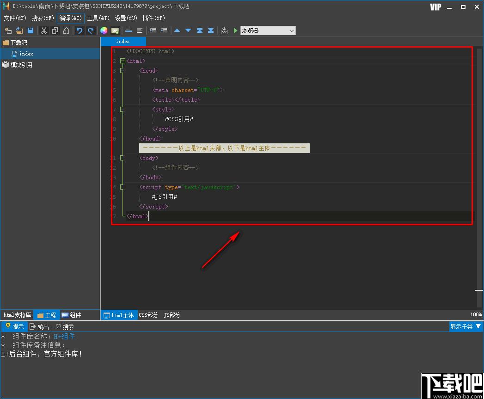Click the copy icon in toolbar
The width and height of the screenshot is (484, 399).
tap(55, 31)
